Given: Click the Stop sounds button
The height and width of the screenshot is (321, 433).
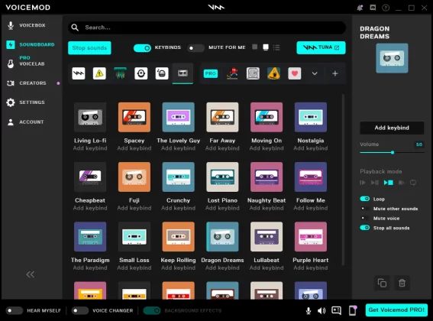Looking at the screenshot, I should click(89, 48).
